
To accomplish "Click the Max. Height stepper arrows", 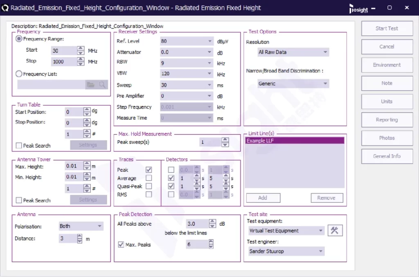I will [x=87, y=166].
